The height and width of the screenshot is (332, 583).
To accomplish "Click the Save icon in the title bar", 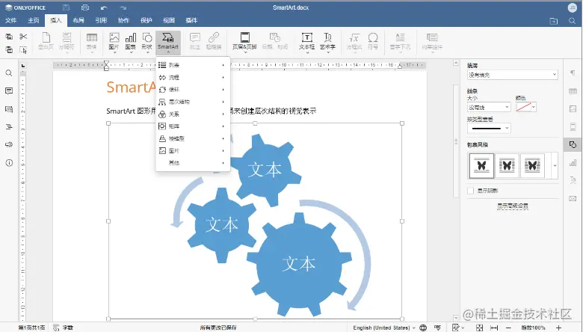I will point(67,7).
